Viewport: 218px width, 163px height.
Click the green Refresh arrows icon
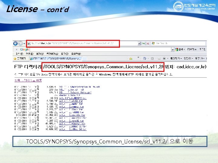click(x=143, y=43)
